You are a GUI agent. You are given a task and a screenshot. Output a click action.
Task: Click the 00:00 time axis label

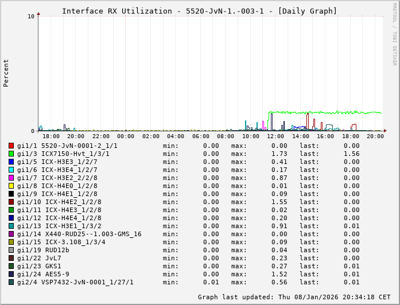[x=126, y=136]
